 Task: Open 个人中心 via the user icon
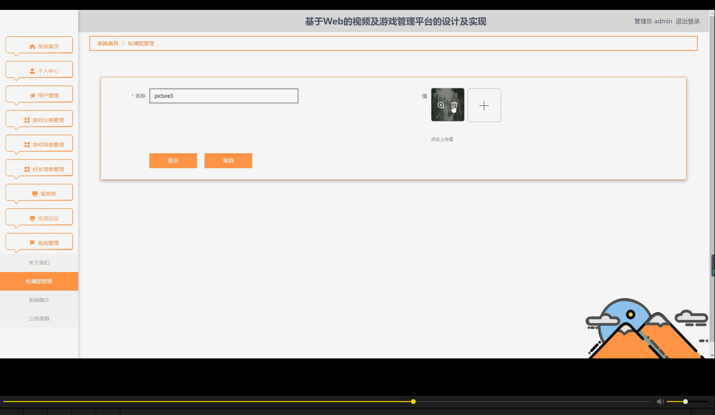tap(32, 71)
